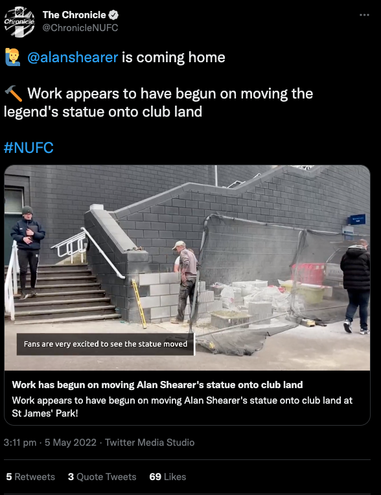381x495 pixels.
Task: Click the verified badge next to The Chronicle
Action: coord(113,15)
